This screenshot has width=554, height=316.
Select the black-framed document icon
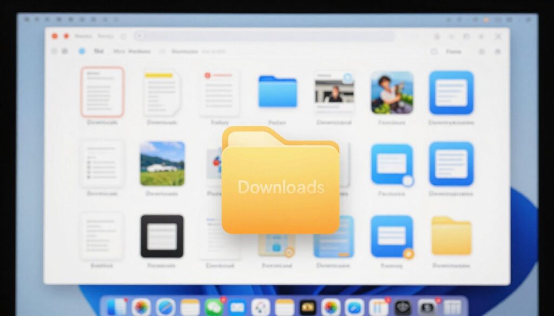[162, 236]
